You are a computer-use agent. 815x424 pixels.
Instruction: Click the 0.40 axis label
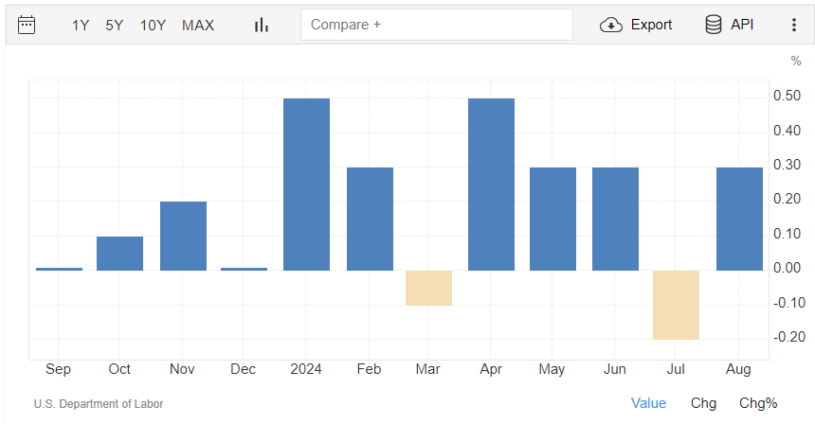[787, 131]
